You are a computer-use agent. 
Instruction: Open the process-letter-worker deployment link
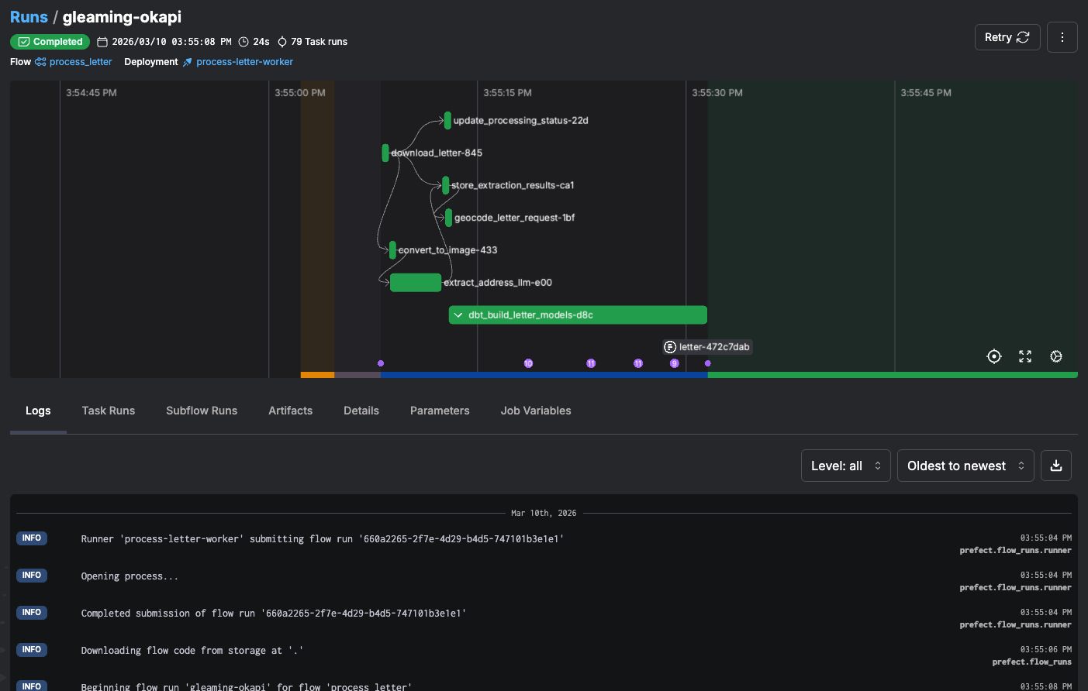click(244, 62)
